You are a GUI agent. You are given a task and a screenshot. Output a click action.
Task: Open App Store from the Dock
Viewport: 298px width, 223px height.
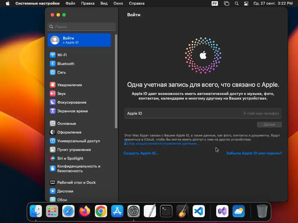pyautogui.click(x=117, y=211)
